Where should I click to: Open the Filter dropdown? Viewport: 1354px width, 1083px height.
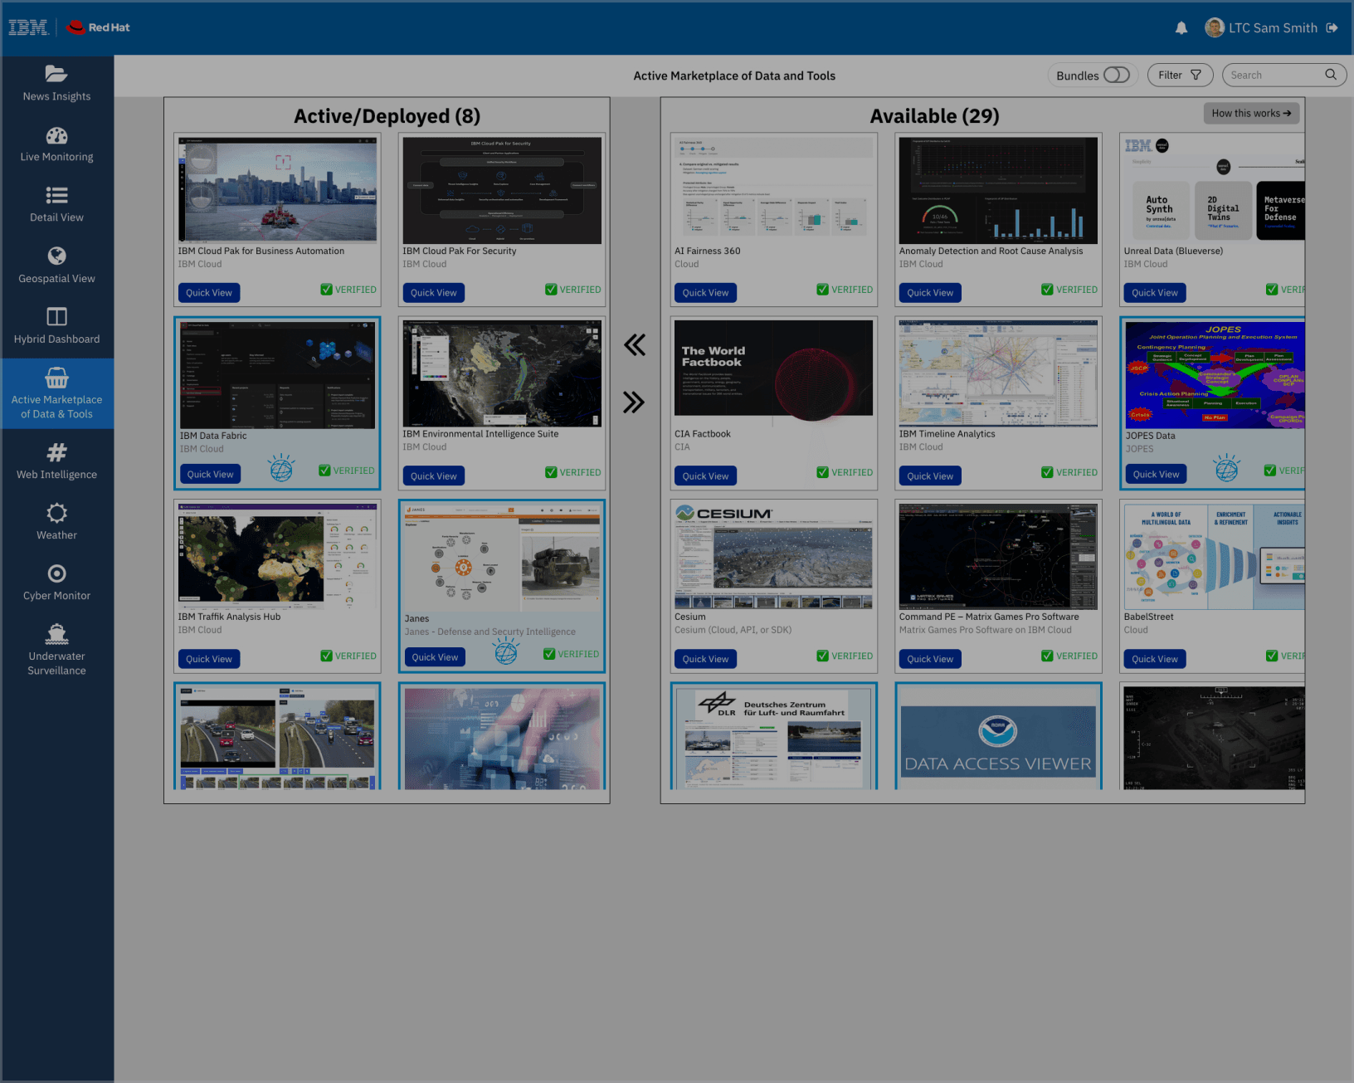tap(1180, 76)
